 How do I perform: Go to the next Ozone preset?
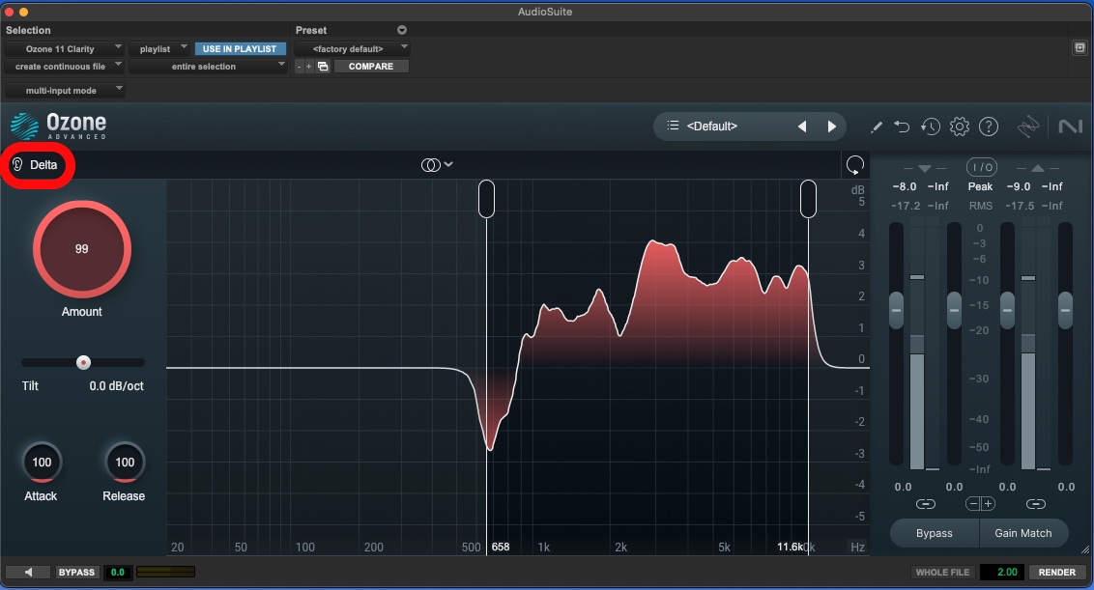tap(832, 126)
